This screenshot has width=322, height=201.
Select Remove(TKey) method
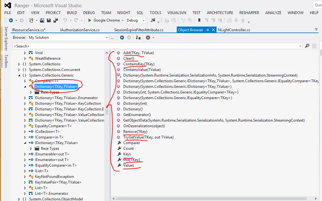point(135,132)
